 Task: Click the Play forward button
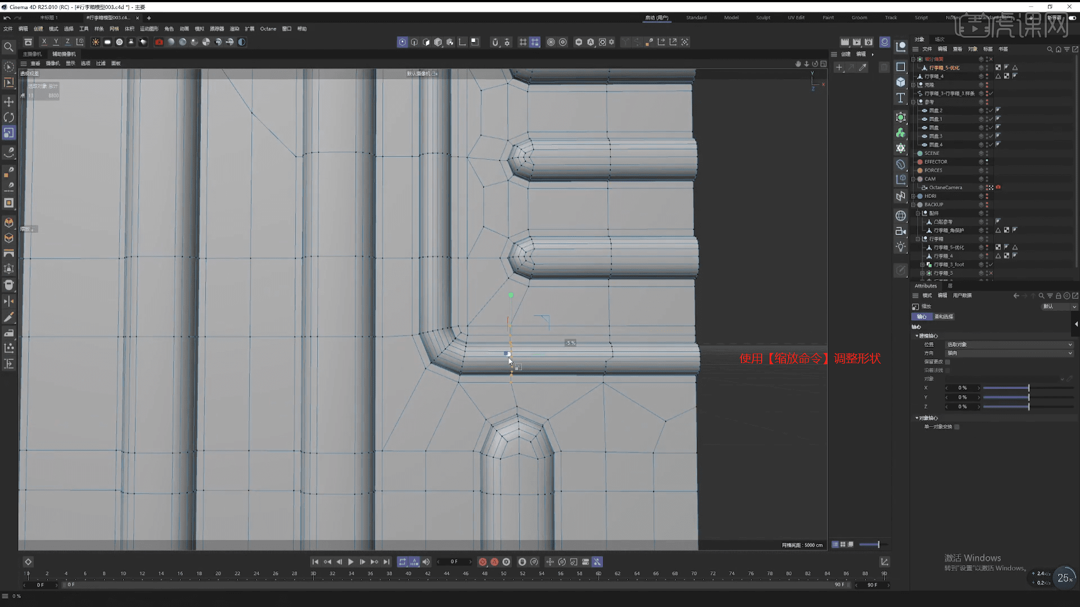point(350,562)
